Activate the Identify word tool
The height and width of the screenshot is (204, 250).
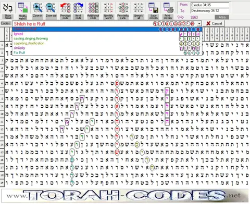click(x=108, y=11)
